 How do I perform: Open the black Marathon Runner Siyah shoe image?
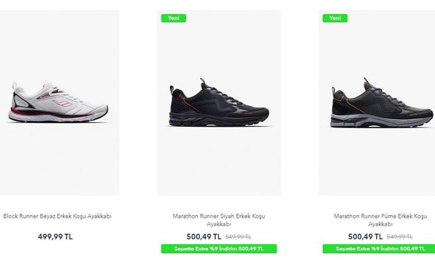(219, 103)
